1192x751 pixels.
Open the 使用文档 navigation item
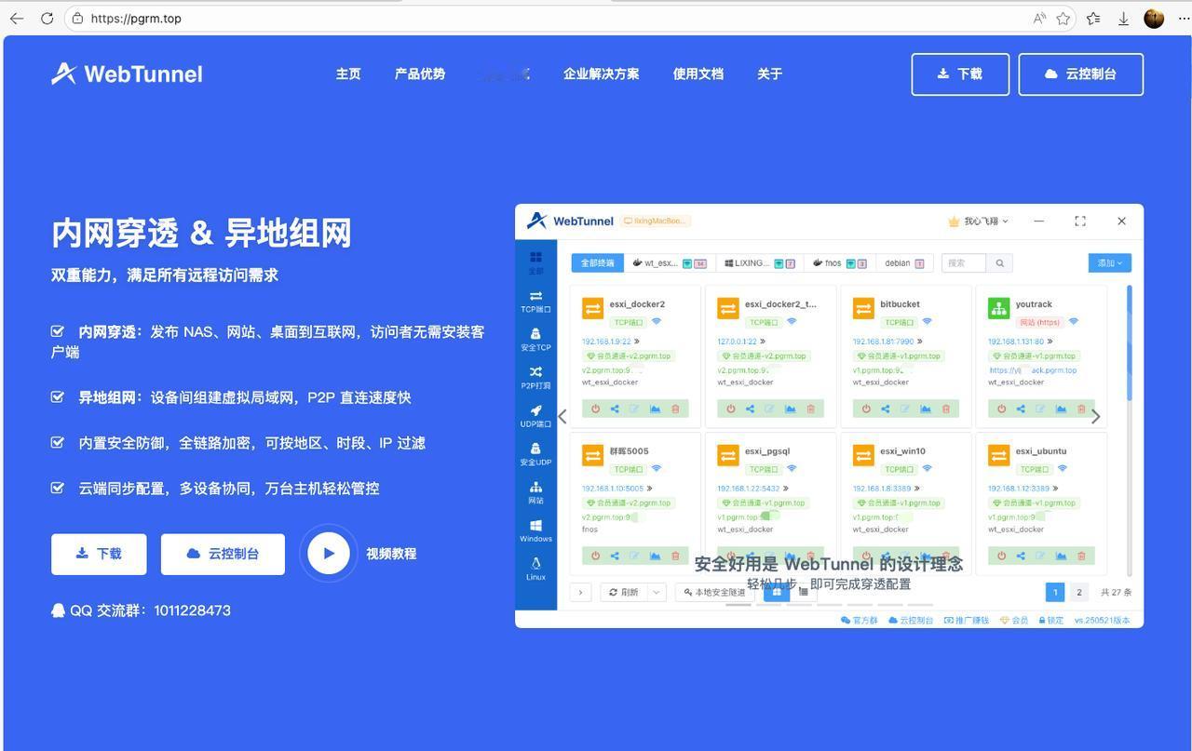[x=698, y=74]
